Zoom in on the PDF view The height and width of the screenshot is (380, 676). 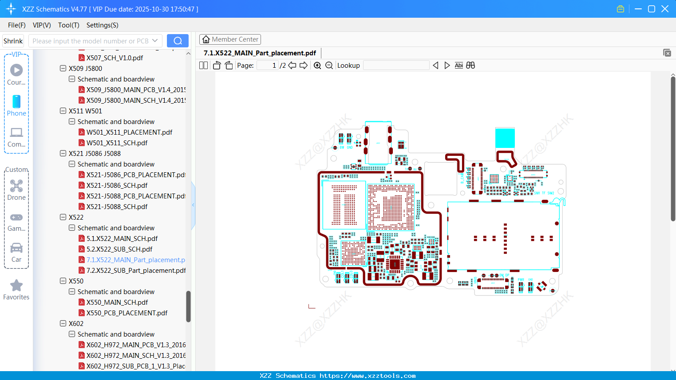(x=317, y=65)
